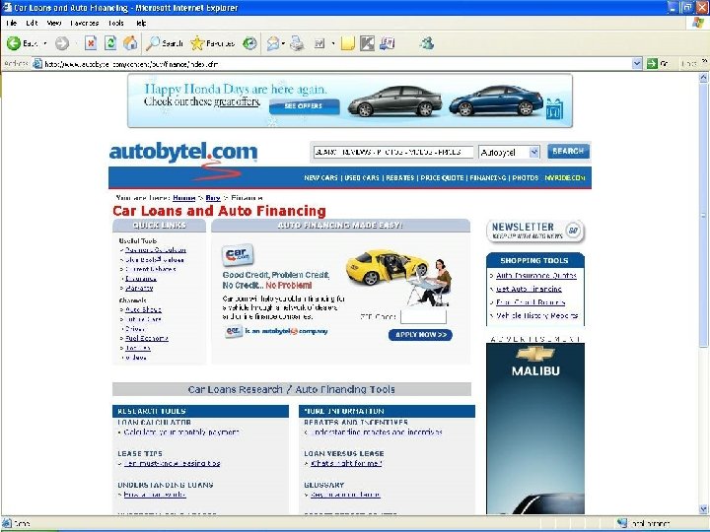The width and height of the screenshot is (710, 532).
Task: Click into the site search text field
Action: tap(393, 152)
